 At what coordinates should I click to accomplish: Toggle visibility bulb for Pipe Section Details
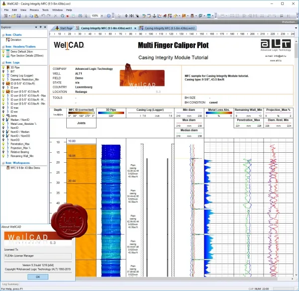(x=3, y=55)
